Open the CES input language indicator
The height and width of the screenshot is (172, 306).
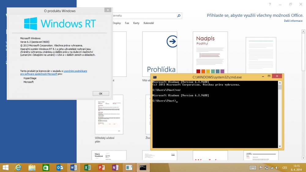tap(285, 168)
